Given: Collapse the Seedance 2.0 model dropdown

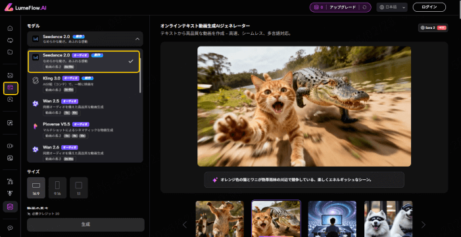Looking at the screenshot, I should pyautogui.click(x=137, y=39).
